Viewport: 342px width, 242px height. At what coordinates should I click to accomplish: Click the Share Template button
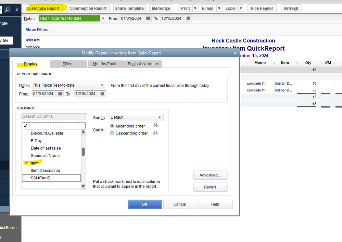click(x=129, y=9)
